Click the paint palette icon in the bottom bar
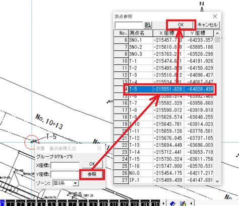The width and height of the screenshot is (239, 206). (183, 203)
